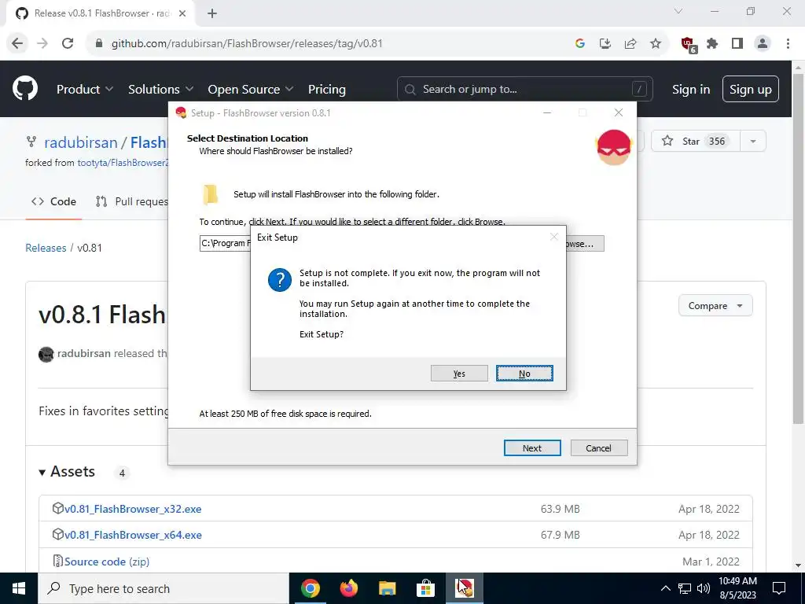Collapse the Assets section triangle

coord(42,472)
